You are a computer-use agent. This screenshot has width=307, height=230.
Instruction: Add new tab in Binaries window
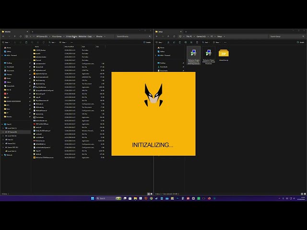32,32
